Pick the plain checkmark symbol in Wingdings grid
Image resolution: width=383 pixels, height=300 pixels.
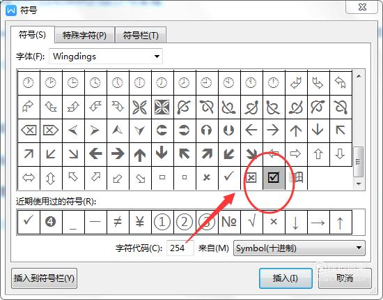tap(229, 177)
